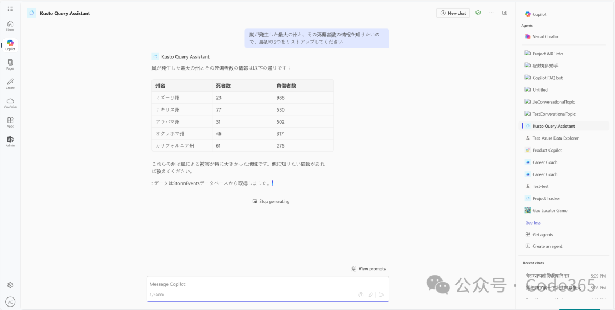Click the テキサス州 table cell
615x310 pixels.
[x=182, y=110]
